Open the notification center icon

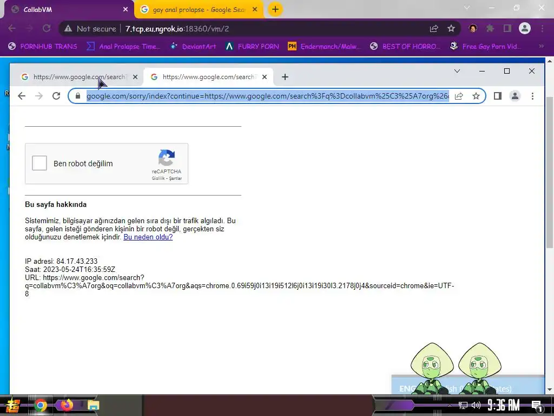(537, 406)
